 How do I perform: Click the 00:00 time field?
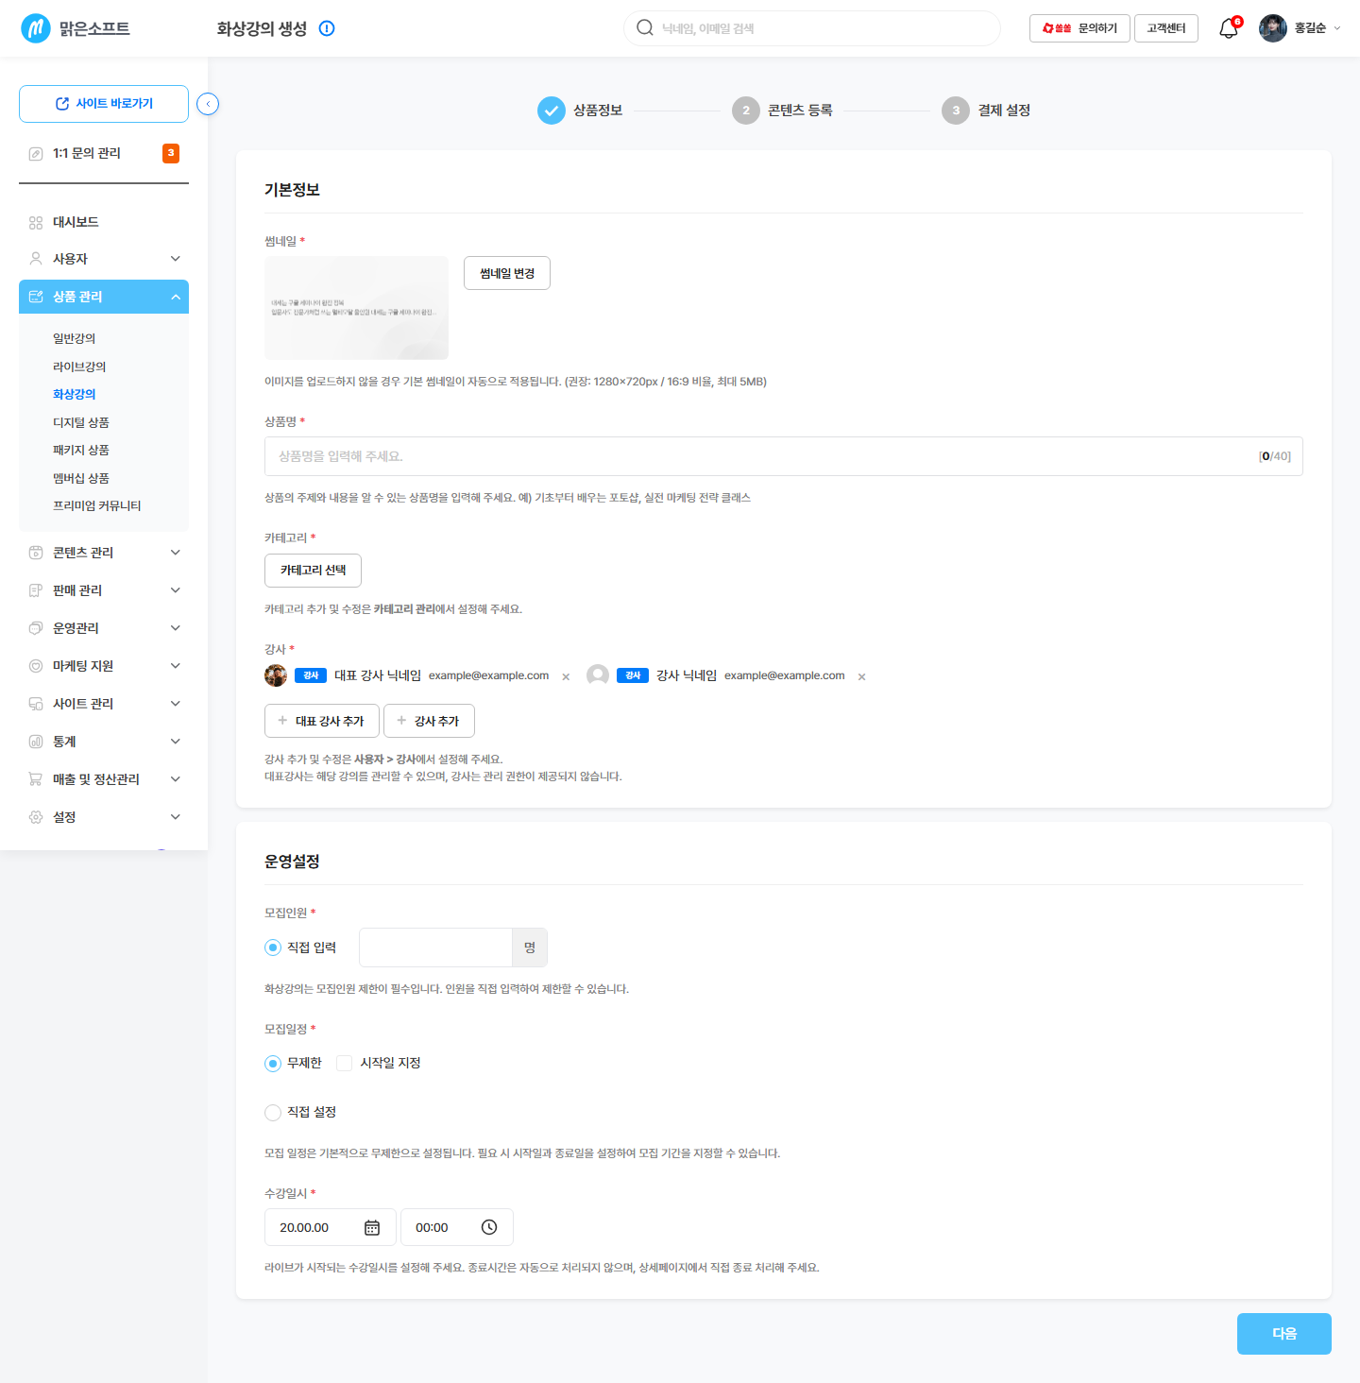point(457,1227)
